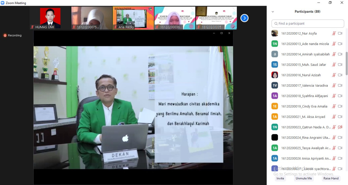Viewport: 348px width, 185px height.
Task: Click the avatar of Muh. Saud Jafar
Action: click(x=275, y=65)
